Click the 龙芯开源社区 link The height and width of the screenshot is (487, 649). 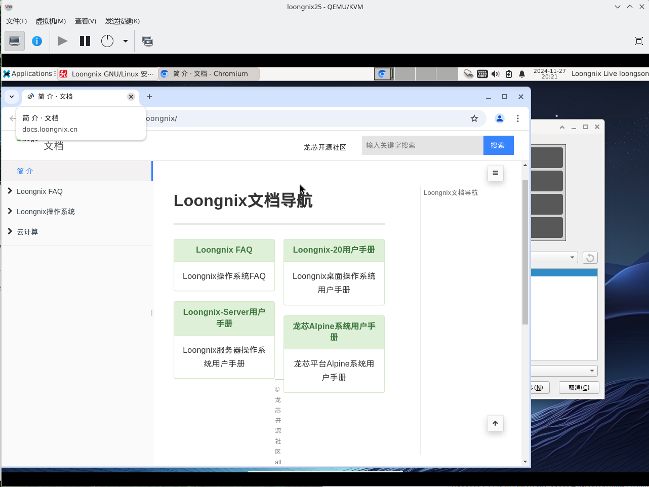click(325, 147)
